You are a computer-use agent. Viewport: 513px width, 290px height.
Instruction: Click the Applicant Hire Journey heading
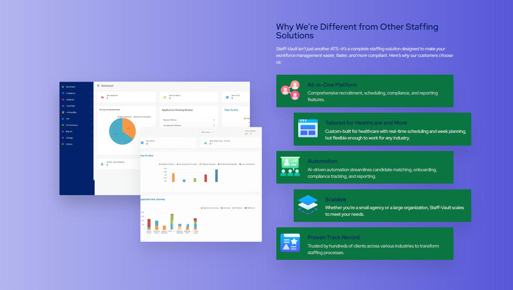(153, 199)
